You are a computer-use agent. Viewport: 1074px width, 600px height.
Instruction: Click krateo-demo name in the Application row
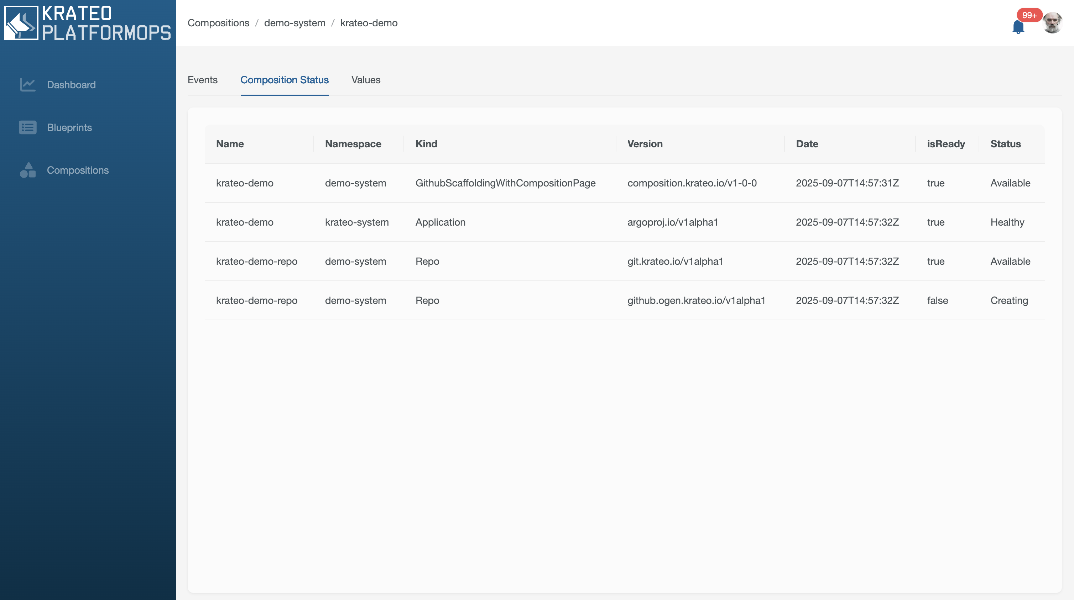tap(245, 222)
